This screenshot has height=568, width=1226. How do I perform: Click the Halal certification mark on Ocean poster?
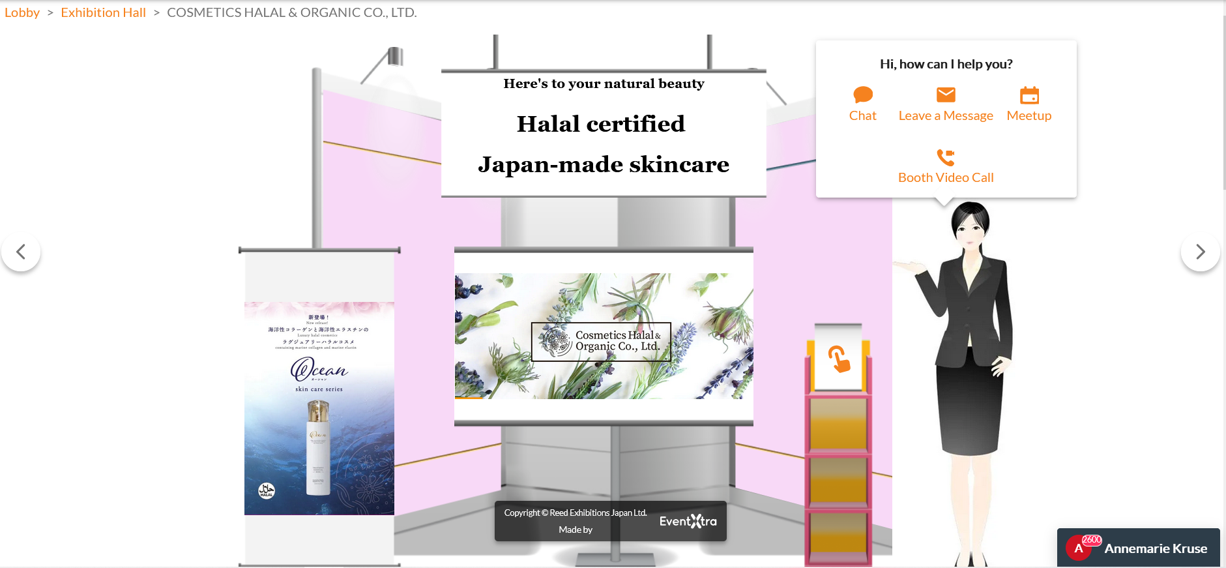[267, 490]
